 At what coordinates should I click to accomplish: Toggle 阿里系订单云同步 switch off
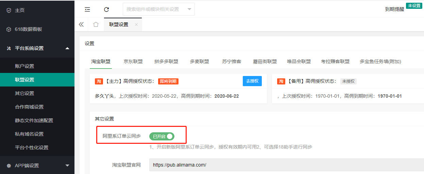coord(162,136)
